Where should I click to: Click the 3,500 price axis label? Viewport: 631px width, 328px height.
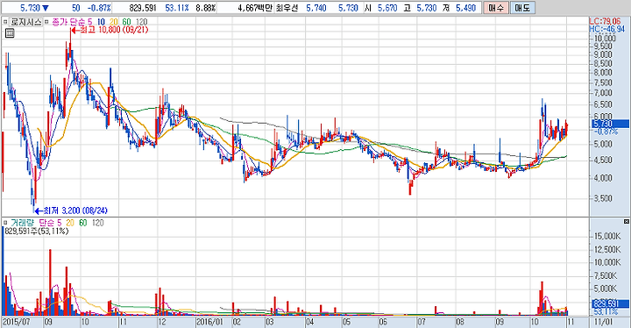(602, 198)
